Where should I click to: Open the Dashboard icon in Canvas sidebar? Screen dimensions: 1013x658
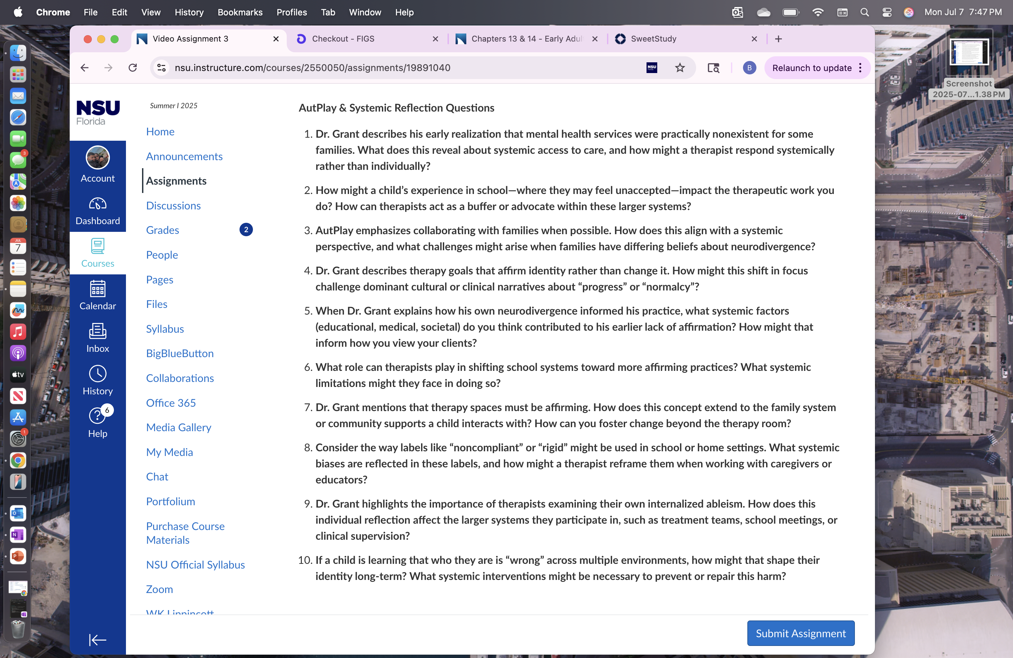(97, 204)
